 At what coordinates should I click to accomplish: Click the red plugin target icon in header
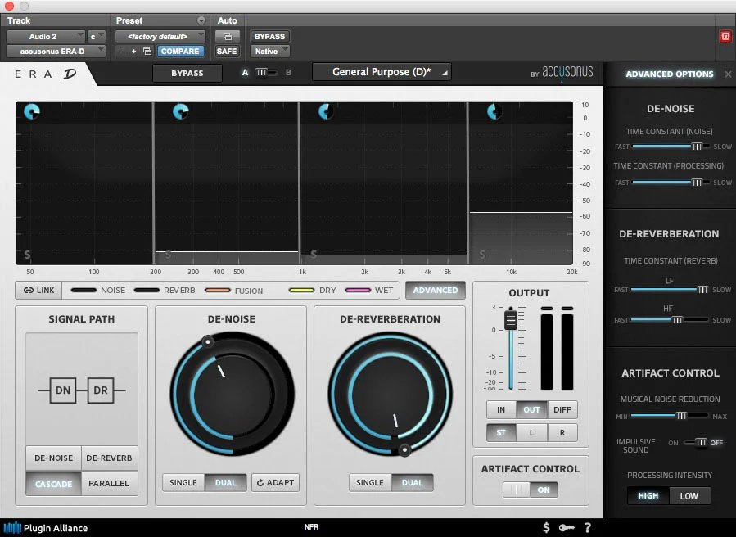click(x=725, y=36)
